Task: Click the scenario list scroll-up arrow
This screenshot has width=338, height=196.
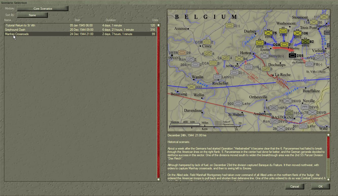Action: pos(158,25)
